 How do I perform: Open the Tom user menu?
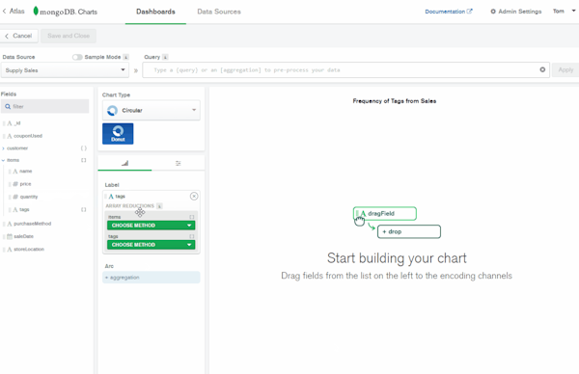coord(564,11)
